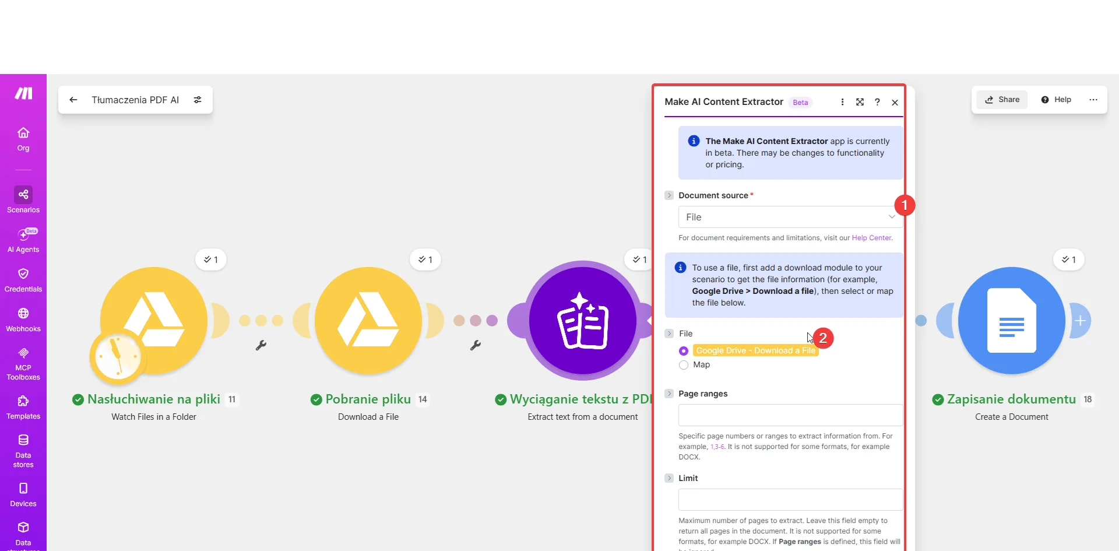This screenshot has height=551, width=1119.
Task: Open MCP Toolboxes section
Action: coord(23,364)
